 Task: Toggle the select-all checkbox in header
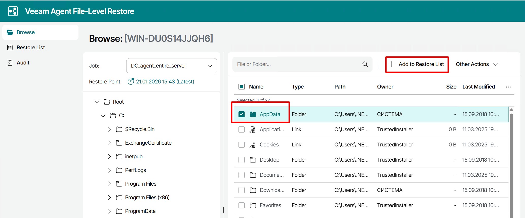[x=242, y=87]
